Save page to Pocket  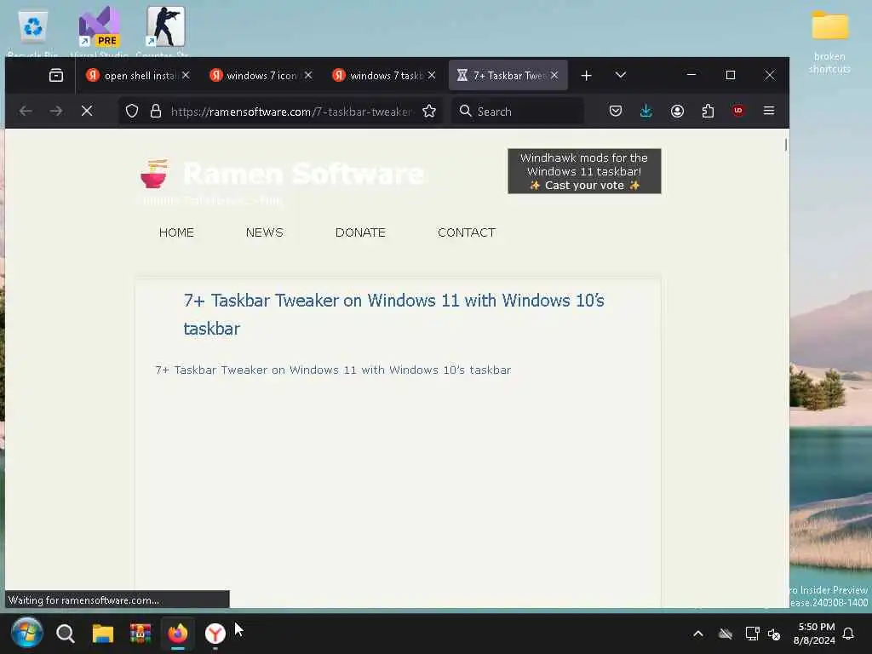click(616, 112)
